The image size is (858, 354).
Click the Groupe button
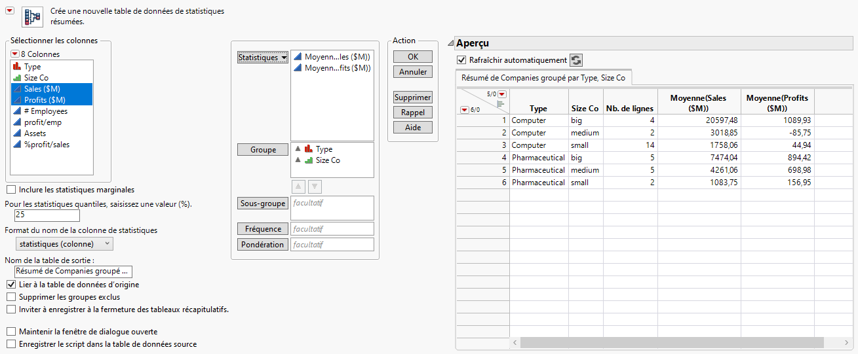click(263, 150)
